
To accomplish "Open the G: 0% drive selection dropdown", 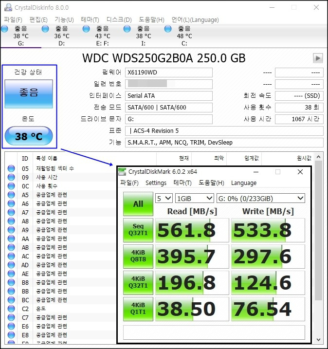I will [261, 198].
